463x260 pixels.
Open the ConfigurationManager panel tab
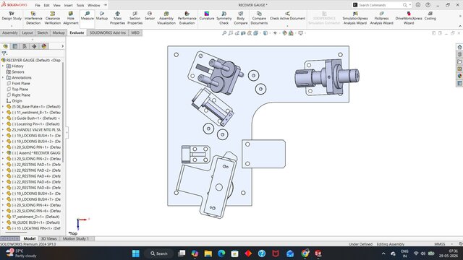coord(25,46)
